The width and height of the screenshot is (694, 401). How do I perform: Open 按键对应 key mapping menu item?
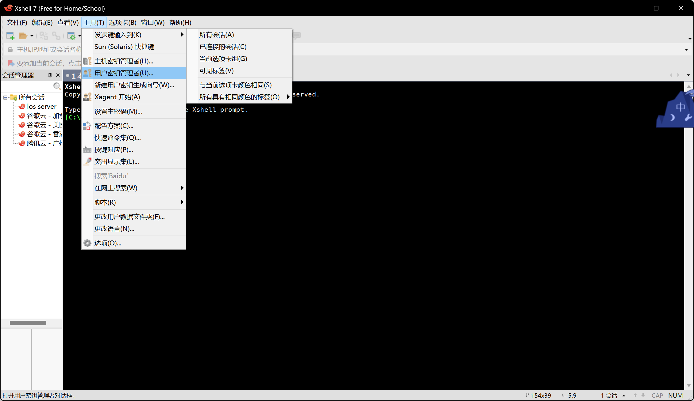pos(114,149)
